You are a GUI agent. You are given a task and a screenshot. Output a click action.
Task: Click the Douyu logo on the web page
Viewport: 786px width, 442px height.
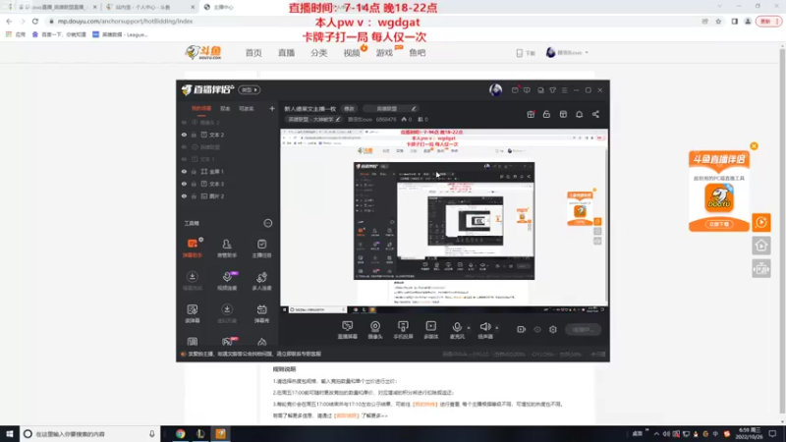tap(203, 52)
